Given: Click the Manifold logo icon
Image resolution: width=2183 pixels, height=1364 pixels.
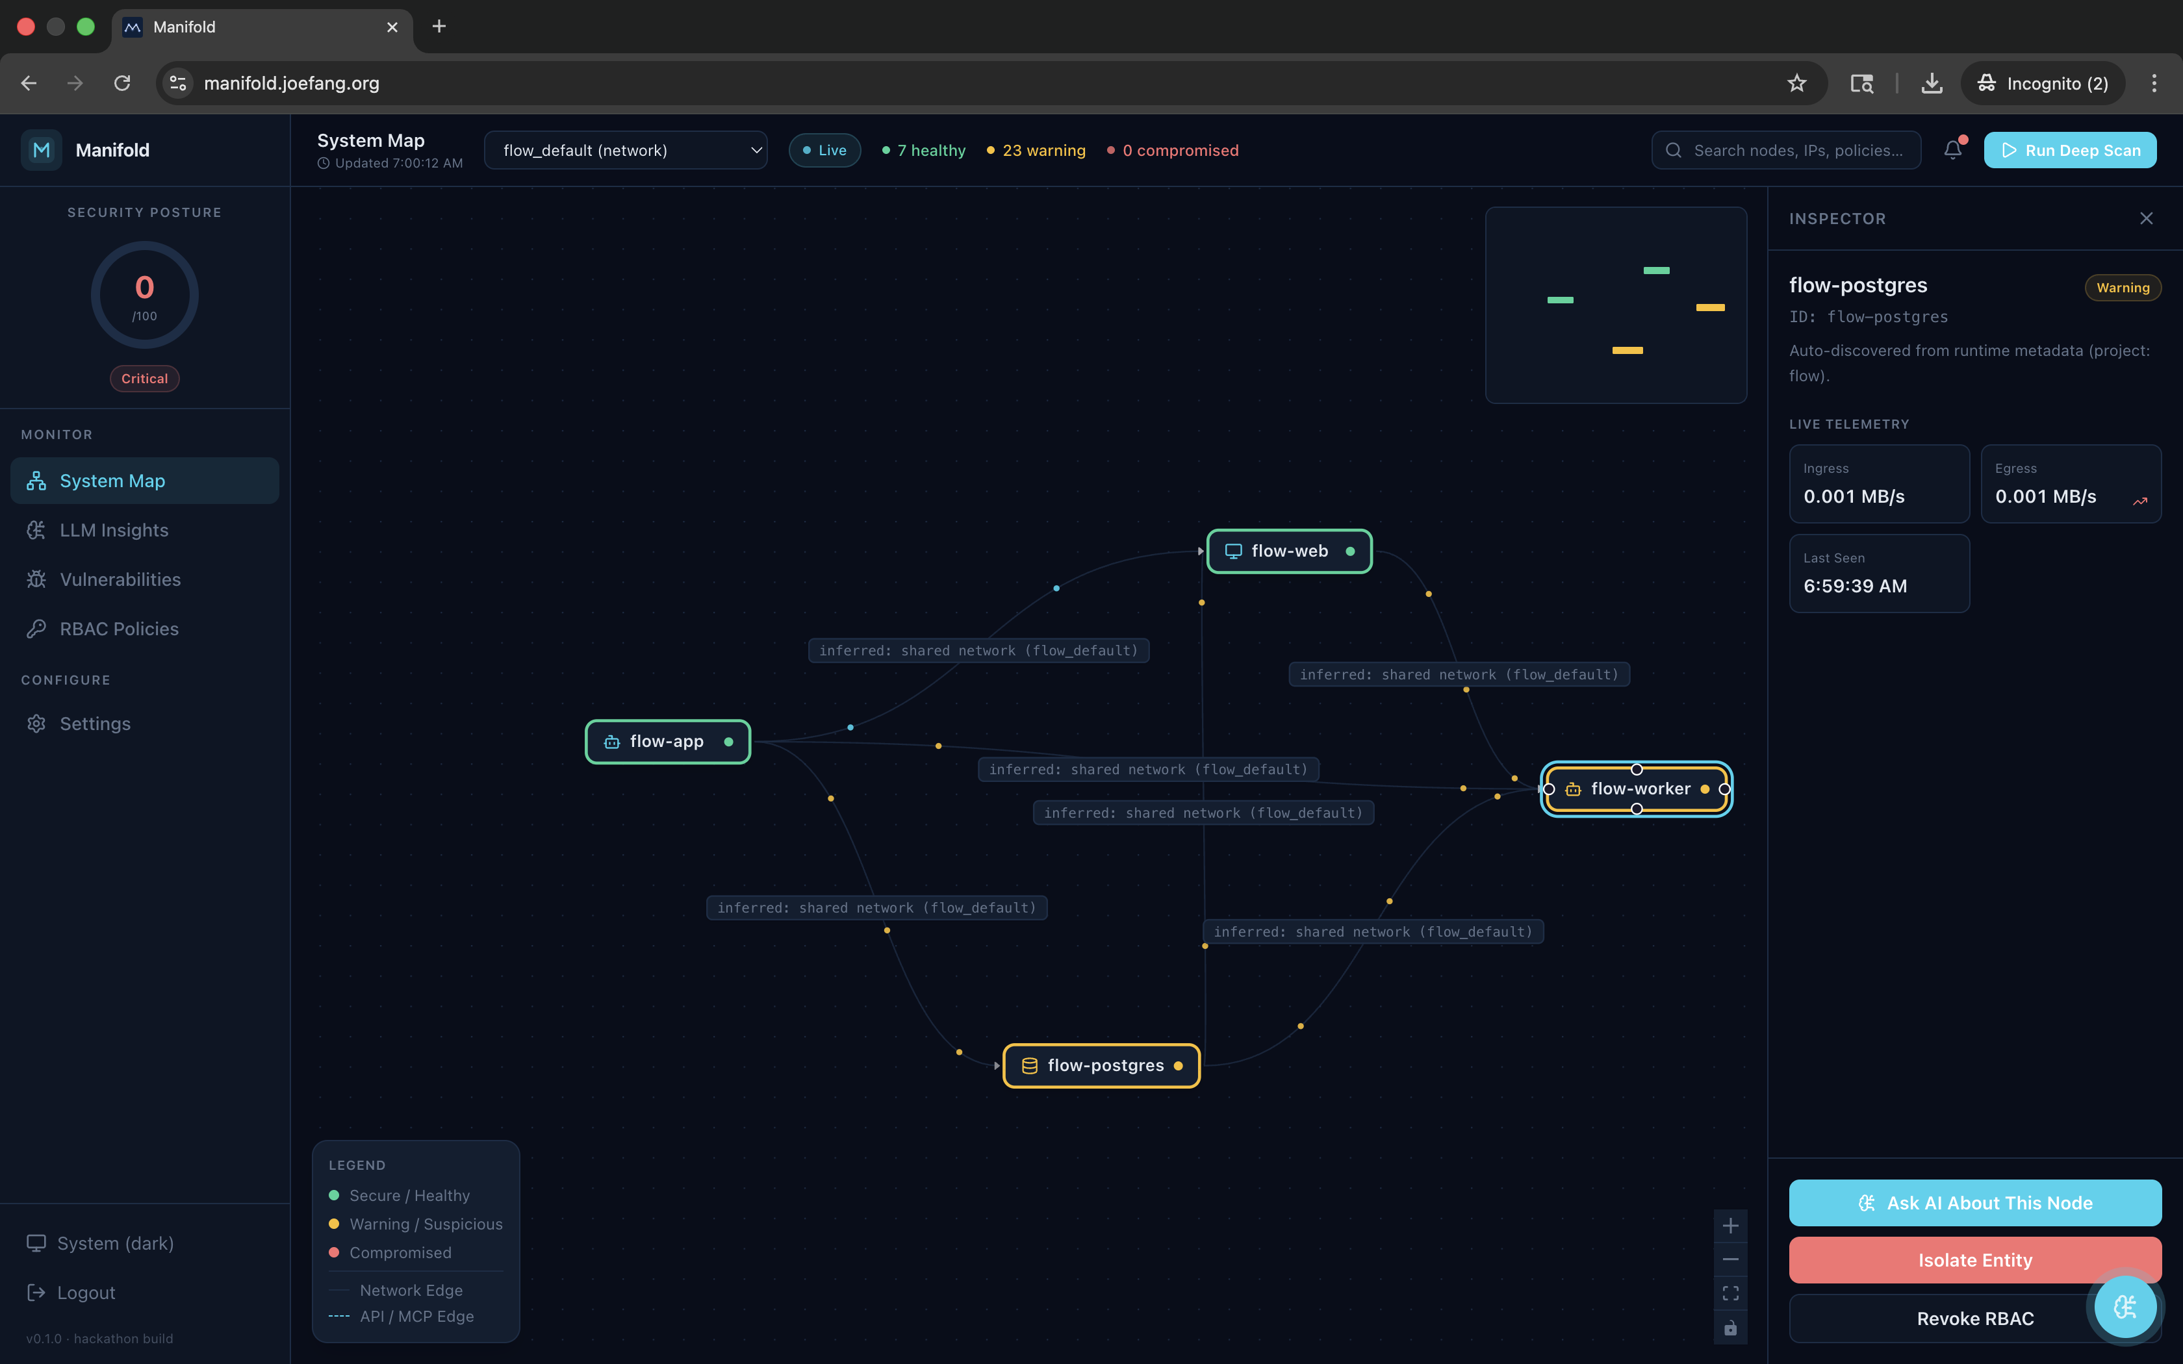Looking at the screenshot, I should tap(42, 150).
